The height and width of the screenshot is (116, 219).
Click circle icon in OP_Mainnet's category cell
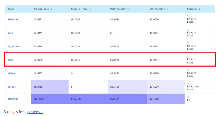pos(188,43)
